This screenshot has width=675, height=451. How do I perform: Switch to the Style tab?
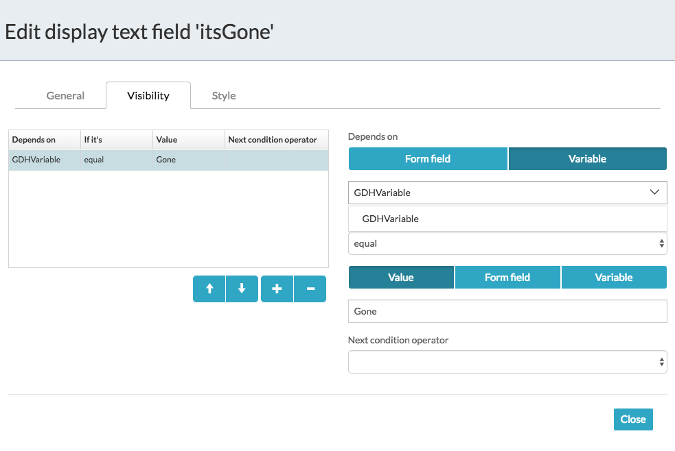point(224,96)
